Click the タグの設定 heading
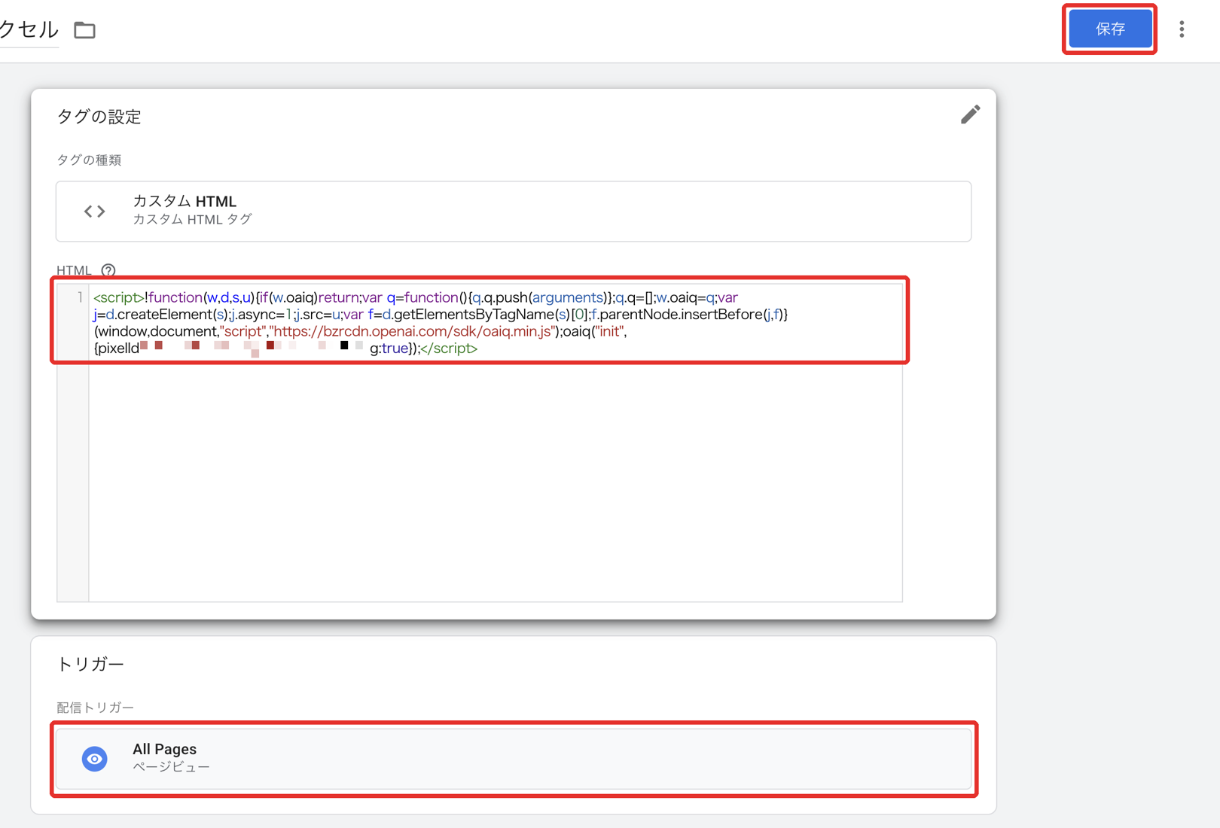This screenshot has height=828, width=1220. click(x=99, y=117)
